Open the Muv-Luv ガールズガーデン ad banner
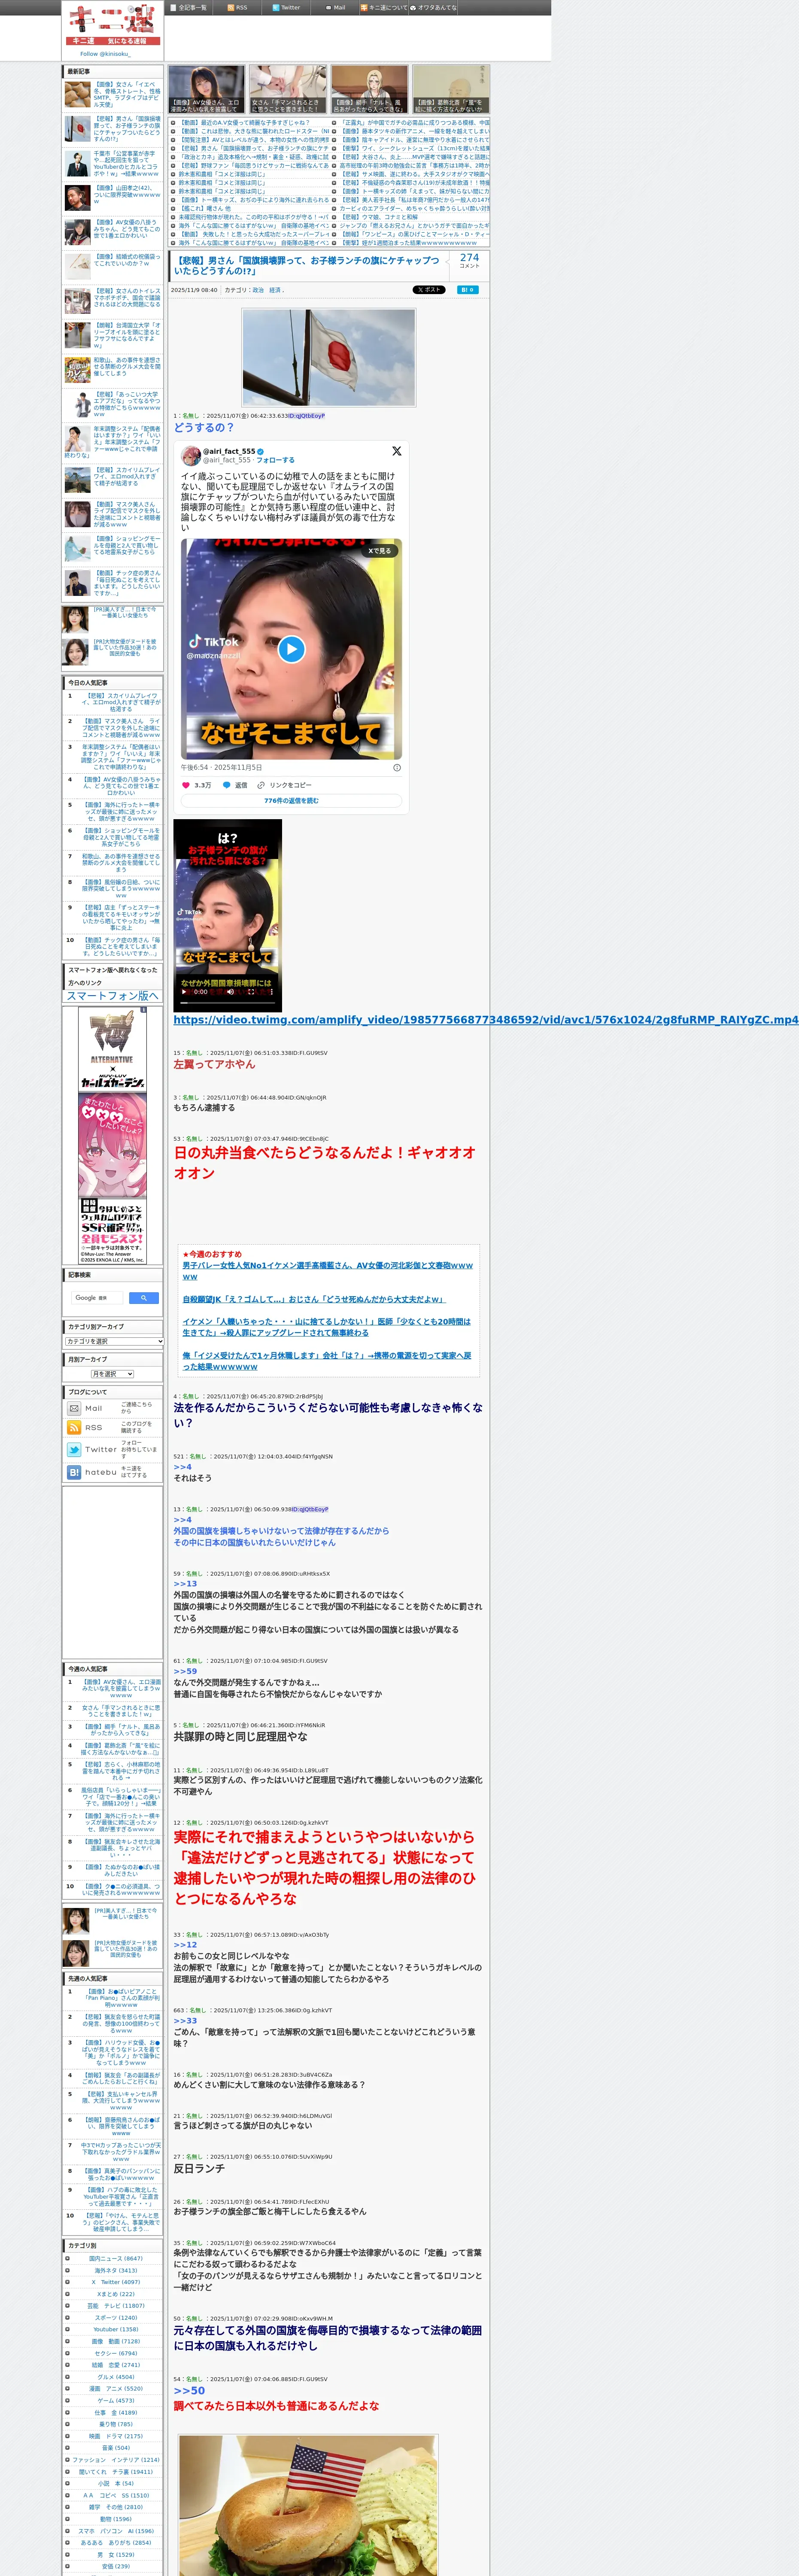 tap(112, 1135)
